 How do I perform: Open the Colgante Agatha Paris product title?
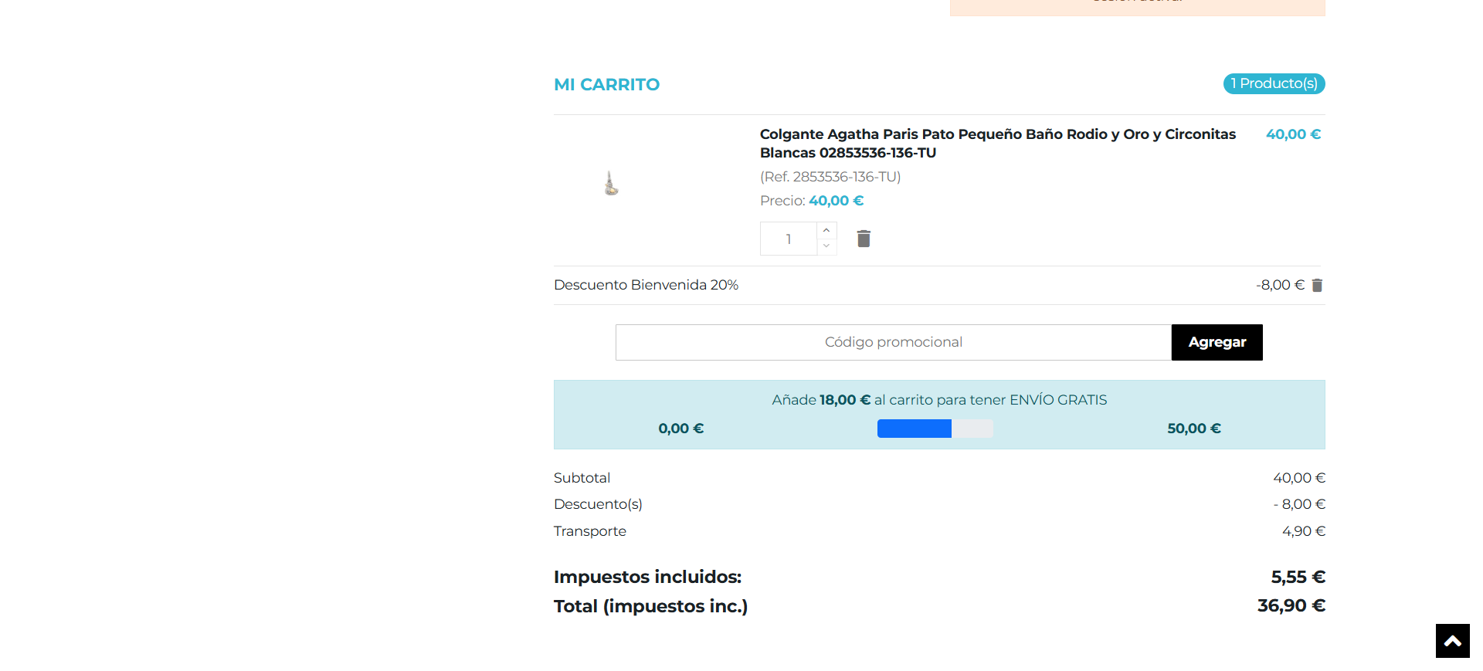pyautogui.click(x=997, y=143)
